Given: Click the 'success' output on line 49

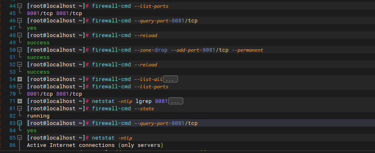Looking at the screenshot, I should 38,43.
